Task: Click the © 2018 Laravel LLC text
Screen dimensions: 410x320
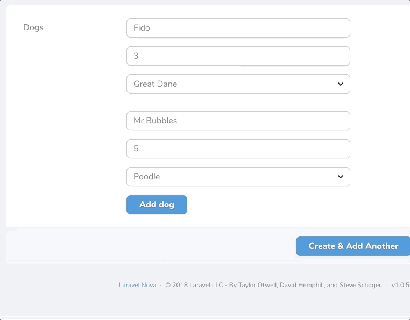Action: click(194, 285)
